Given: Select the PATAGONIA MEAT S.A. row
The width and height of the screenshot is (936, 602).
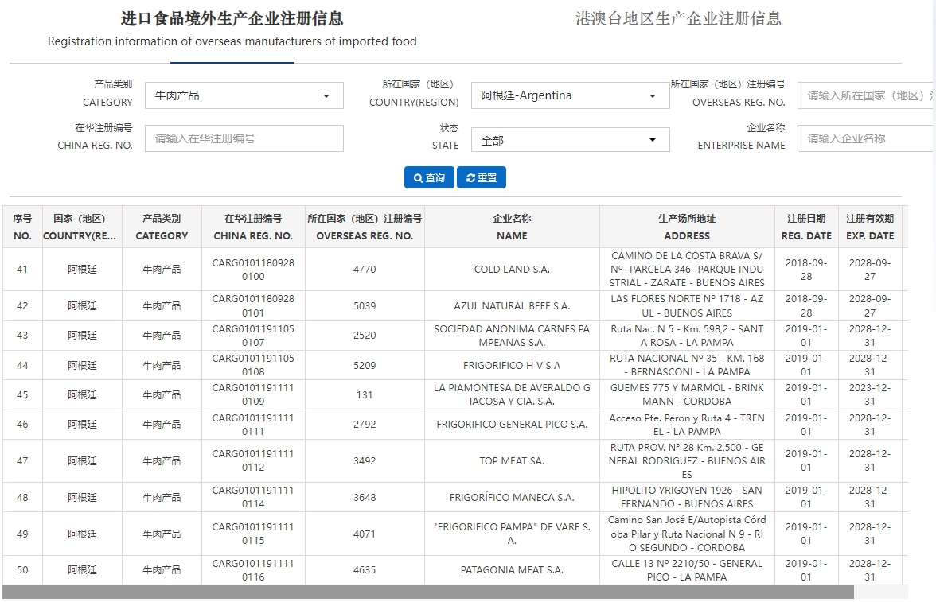Looking at the screenshot, I should coord(512,570).
